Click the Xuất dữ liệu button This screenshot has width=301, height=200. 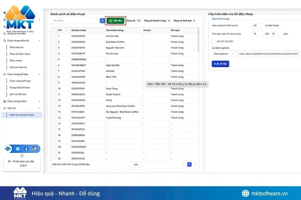(x=220, y=64)
